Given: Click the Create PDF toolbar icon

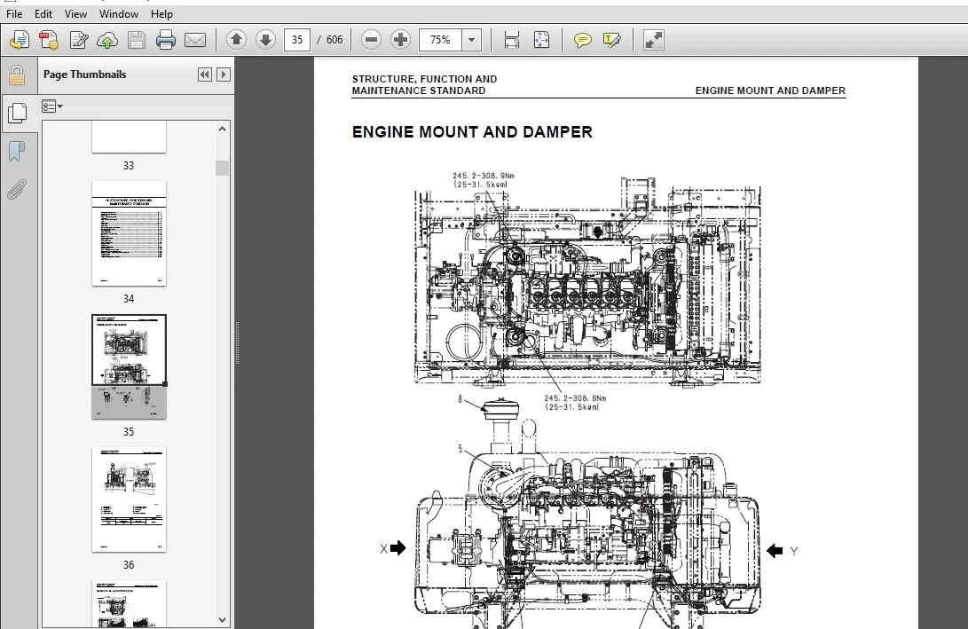Looking at the screenshot, I should click(49, 40).
